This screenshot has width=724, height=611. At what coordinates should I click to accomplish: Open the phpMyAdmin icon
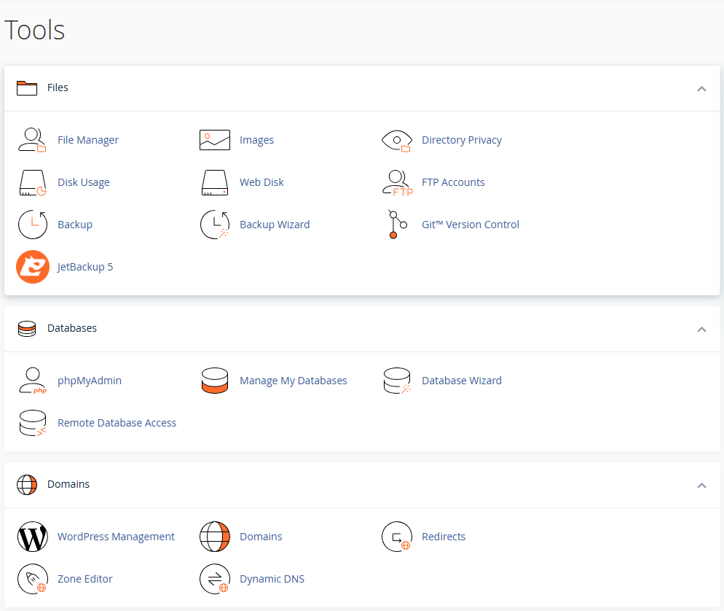[33, 381]
